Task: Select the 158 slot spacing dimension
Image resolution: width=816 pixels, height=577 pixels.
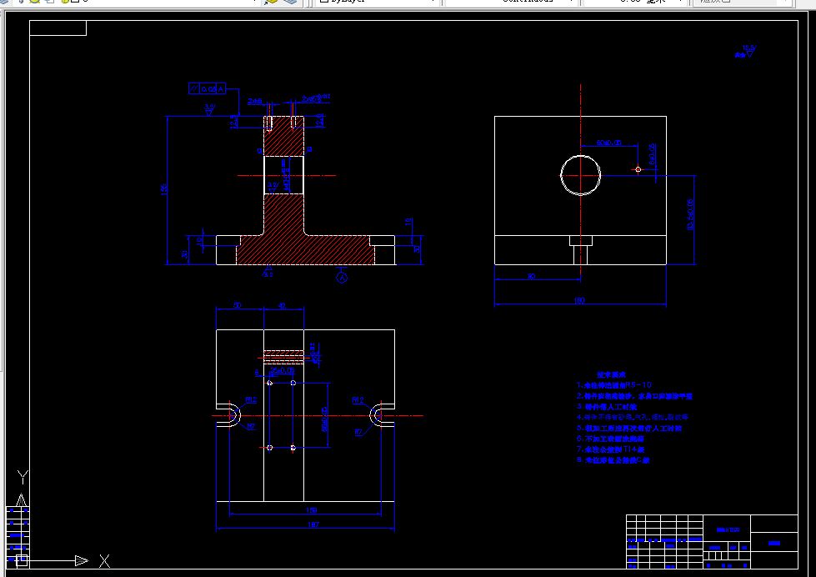Action: [311, 510]
